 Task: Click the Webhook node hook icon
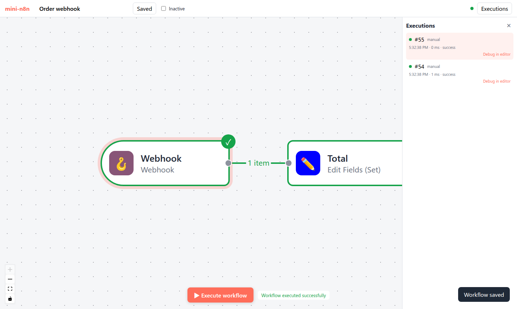(x=121, y=163)
